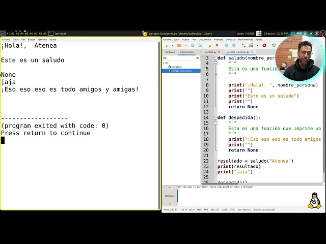Viewport: 326px width, 244px height.
Task: Collapse the folder tree in Documentos sidebar
Action: [x=164, y=63]
